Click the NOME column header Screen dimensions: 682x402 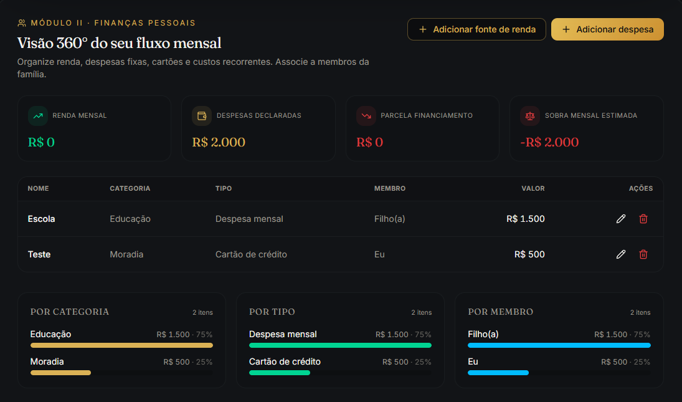coord(38,188)
